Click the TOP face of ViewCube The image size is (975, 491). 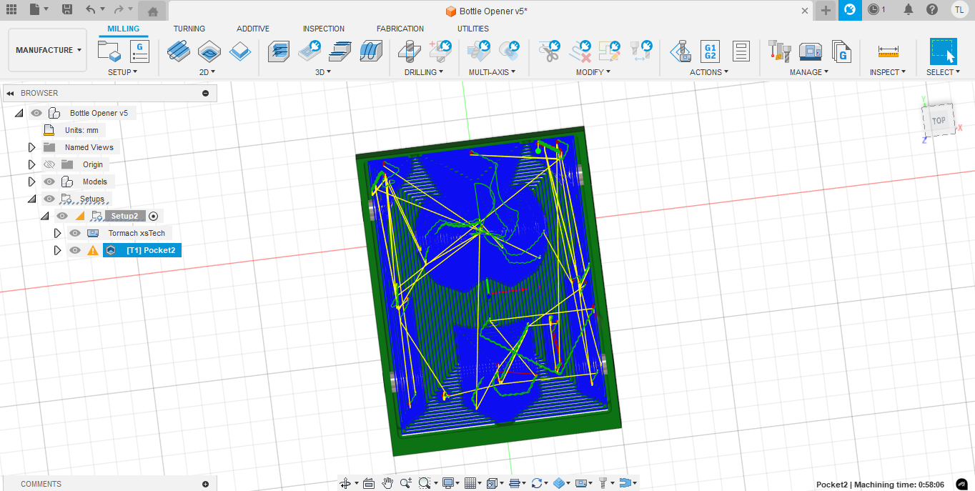(x=939, y=121)
